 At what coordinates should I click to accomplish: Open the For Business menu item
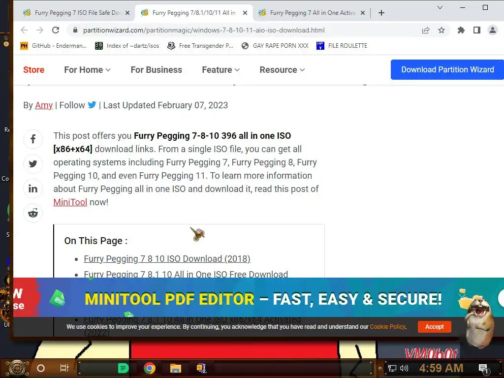pos(156,70)
